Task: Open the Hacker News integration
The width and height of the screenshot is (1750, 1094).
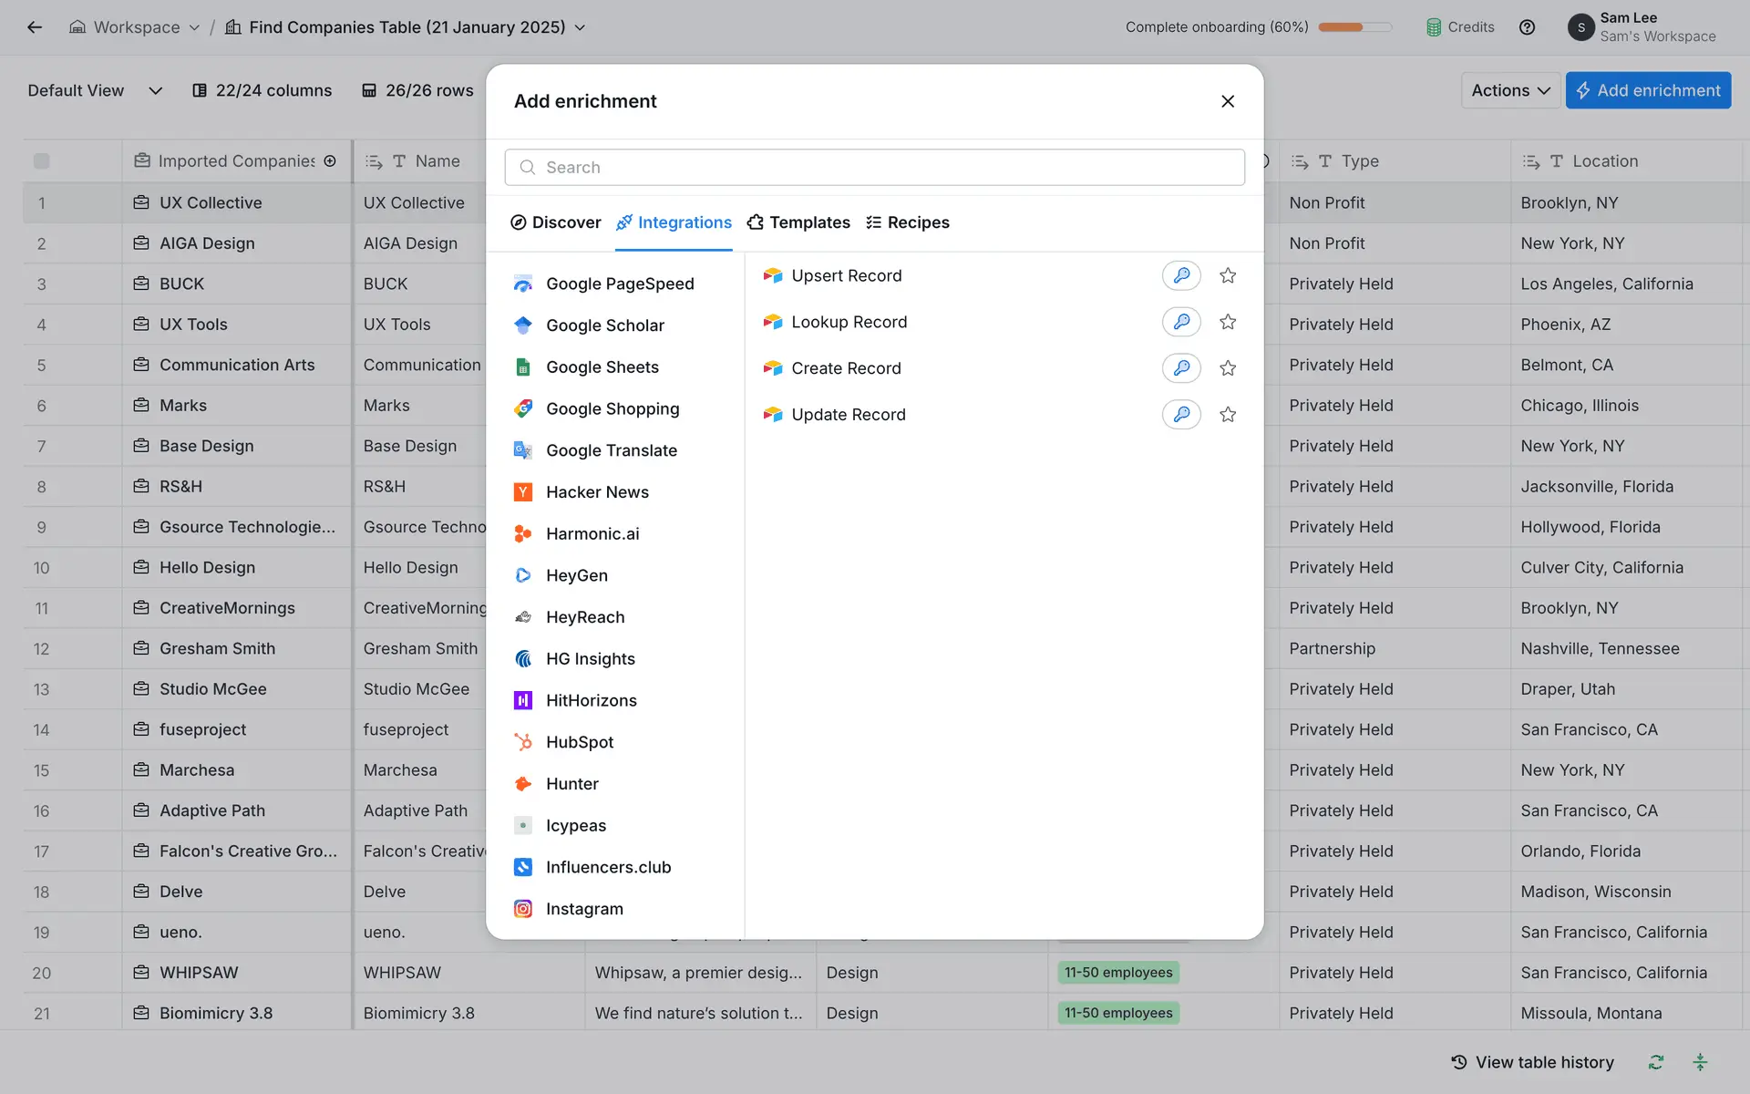Action: click(x=597, y=492)
